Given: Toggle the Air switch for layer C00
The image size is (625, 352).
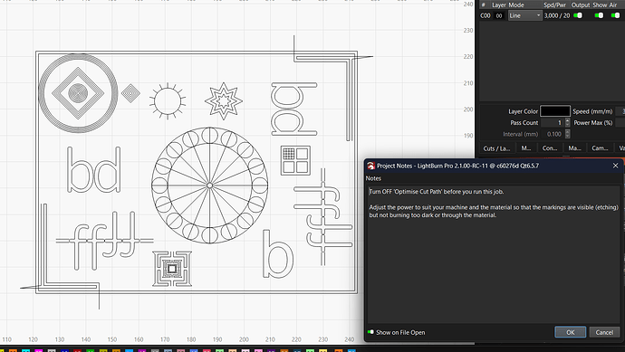Looking at the screenshot, I should [615, 15].
